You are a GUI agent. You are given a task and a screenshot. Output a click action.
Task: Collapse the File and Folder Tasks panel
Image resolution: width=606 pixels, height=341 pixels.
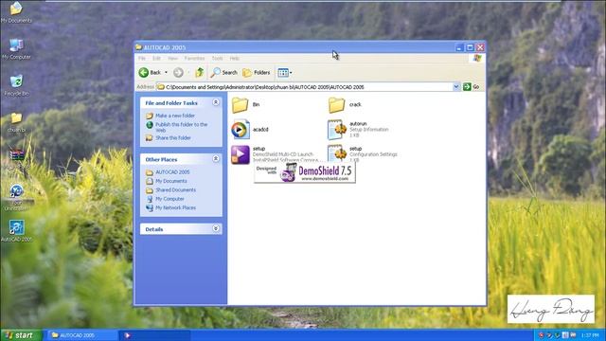point(216,102)
